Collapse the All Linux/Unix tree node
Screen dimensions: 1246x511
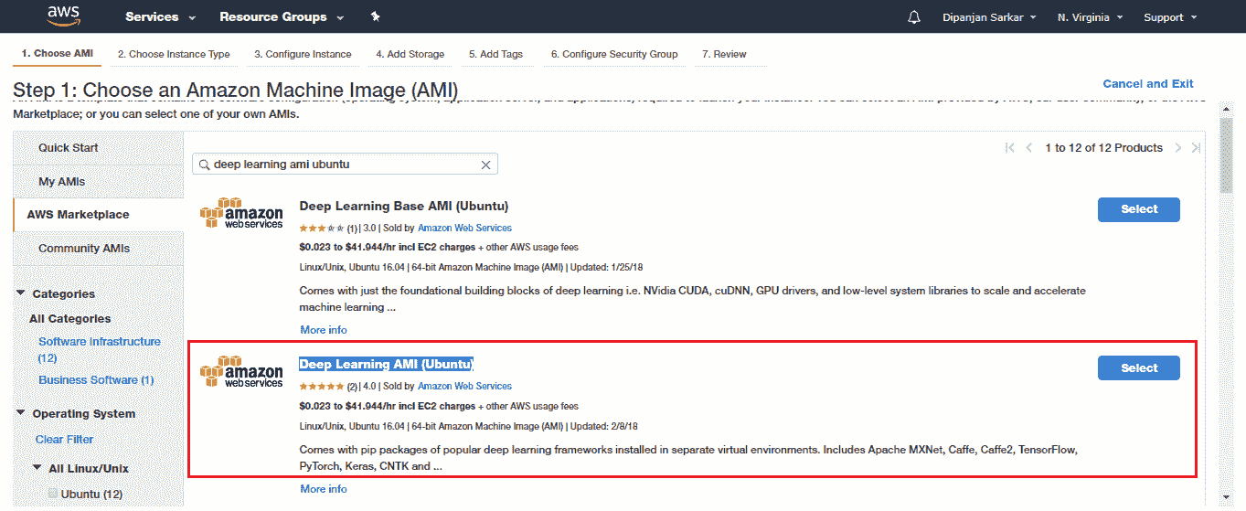(x=37, y=469)
